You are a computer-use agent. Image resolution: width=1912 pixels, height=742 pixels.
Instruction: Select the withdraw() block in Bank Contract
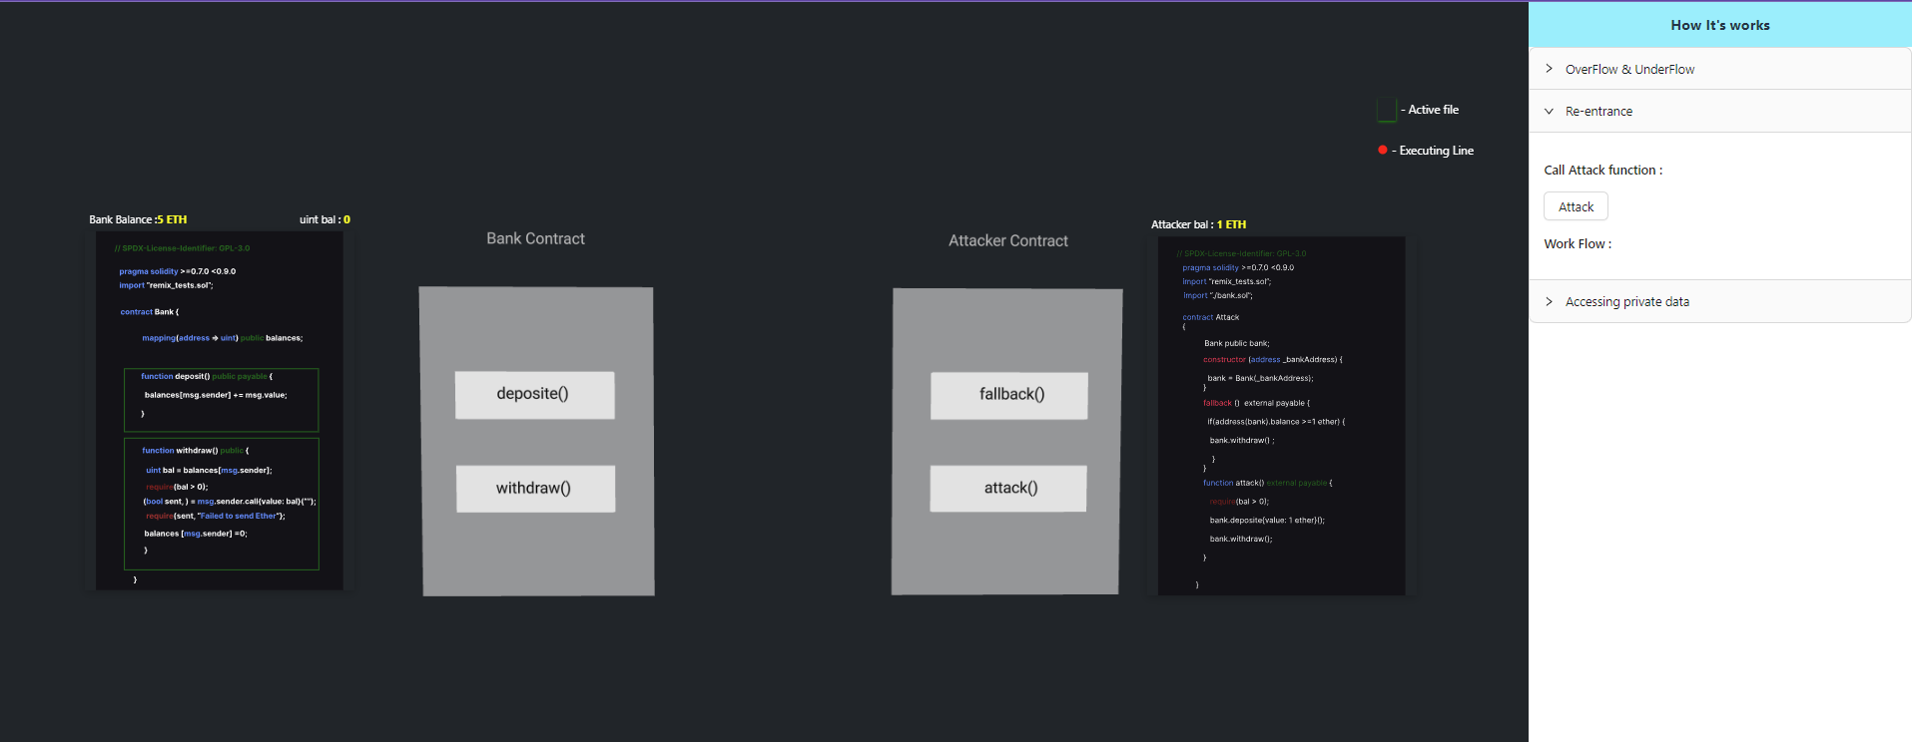click(x=535, y=489)
